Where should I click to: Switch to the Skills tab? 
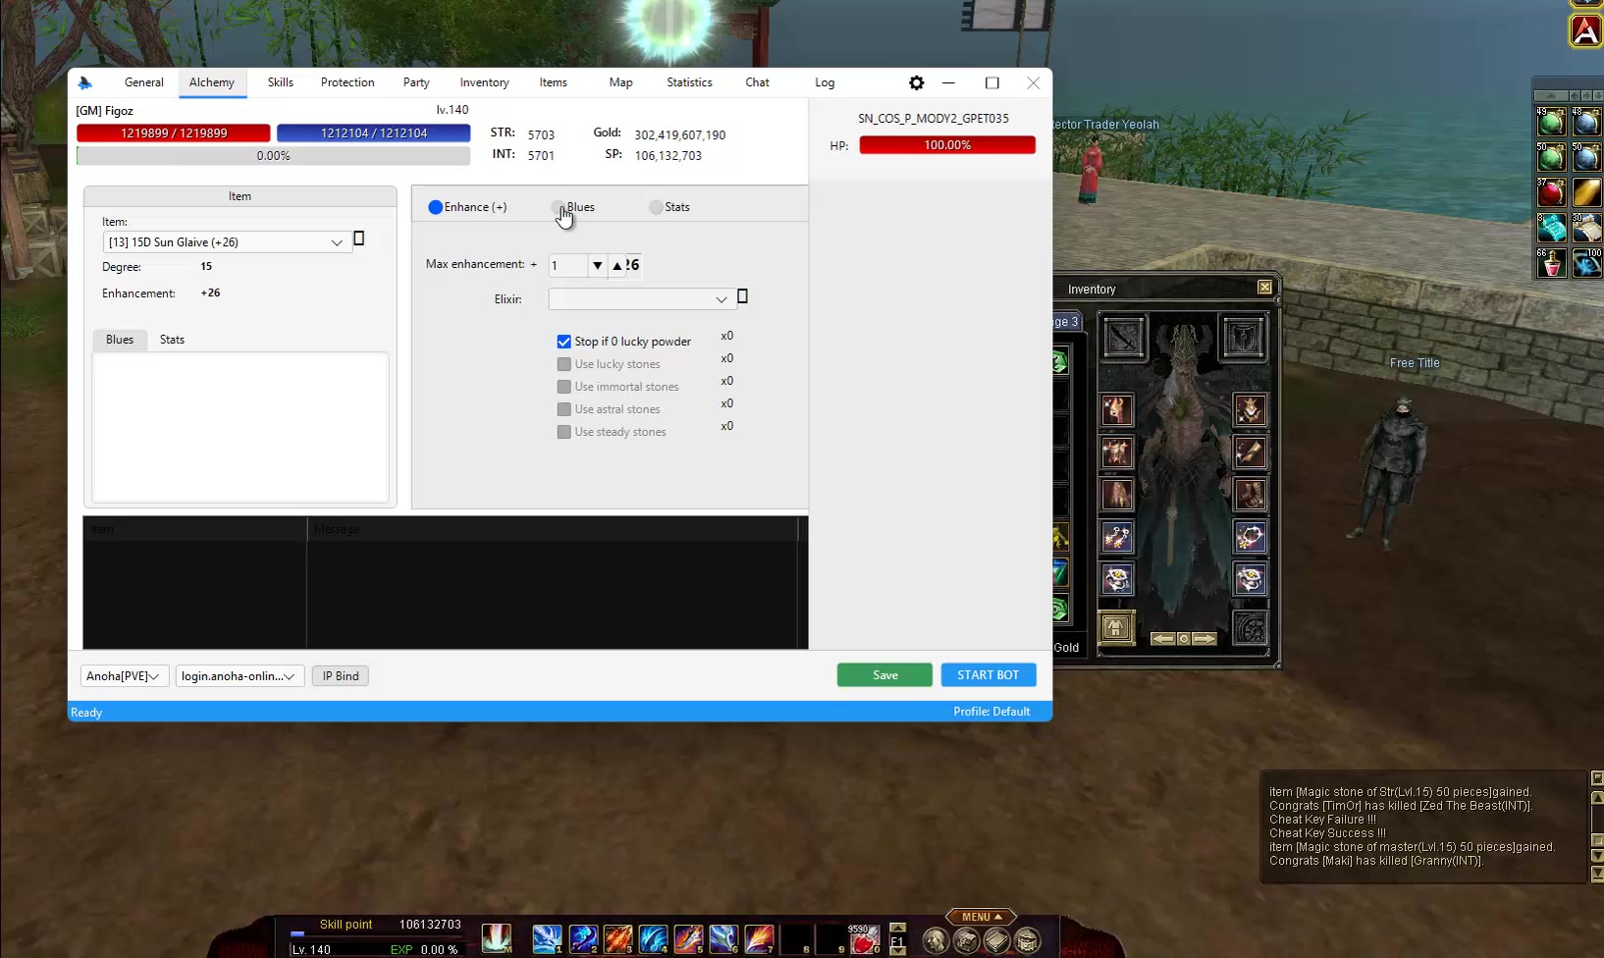point(281,82)
